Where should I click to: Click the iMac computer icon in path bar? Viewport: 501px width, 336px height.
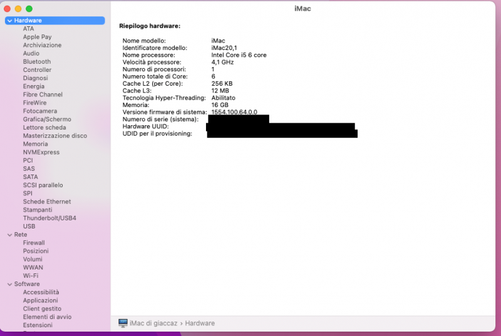pos(123,323)
